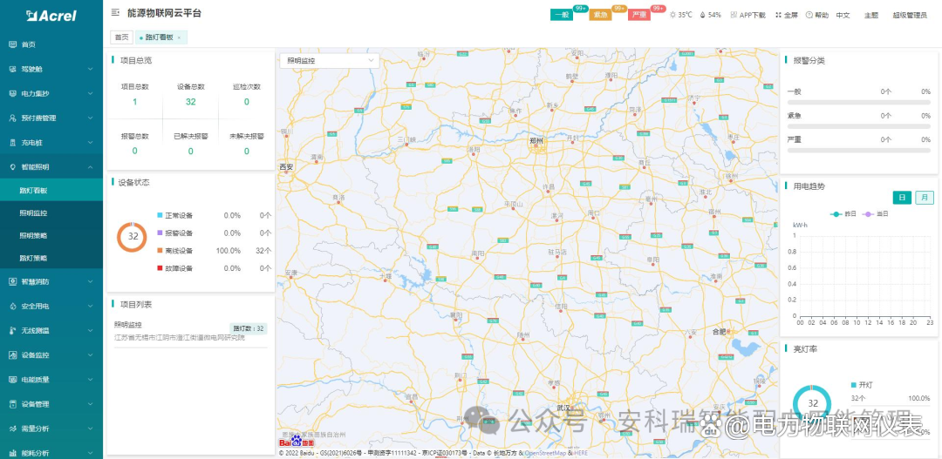
Task: Click the 智慧消防 sidebar icon
Action: coord(12,282)
